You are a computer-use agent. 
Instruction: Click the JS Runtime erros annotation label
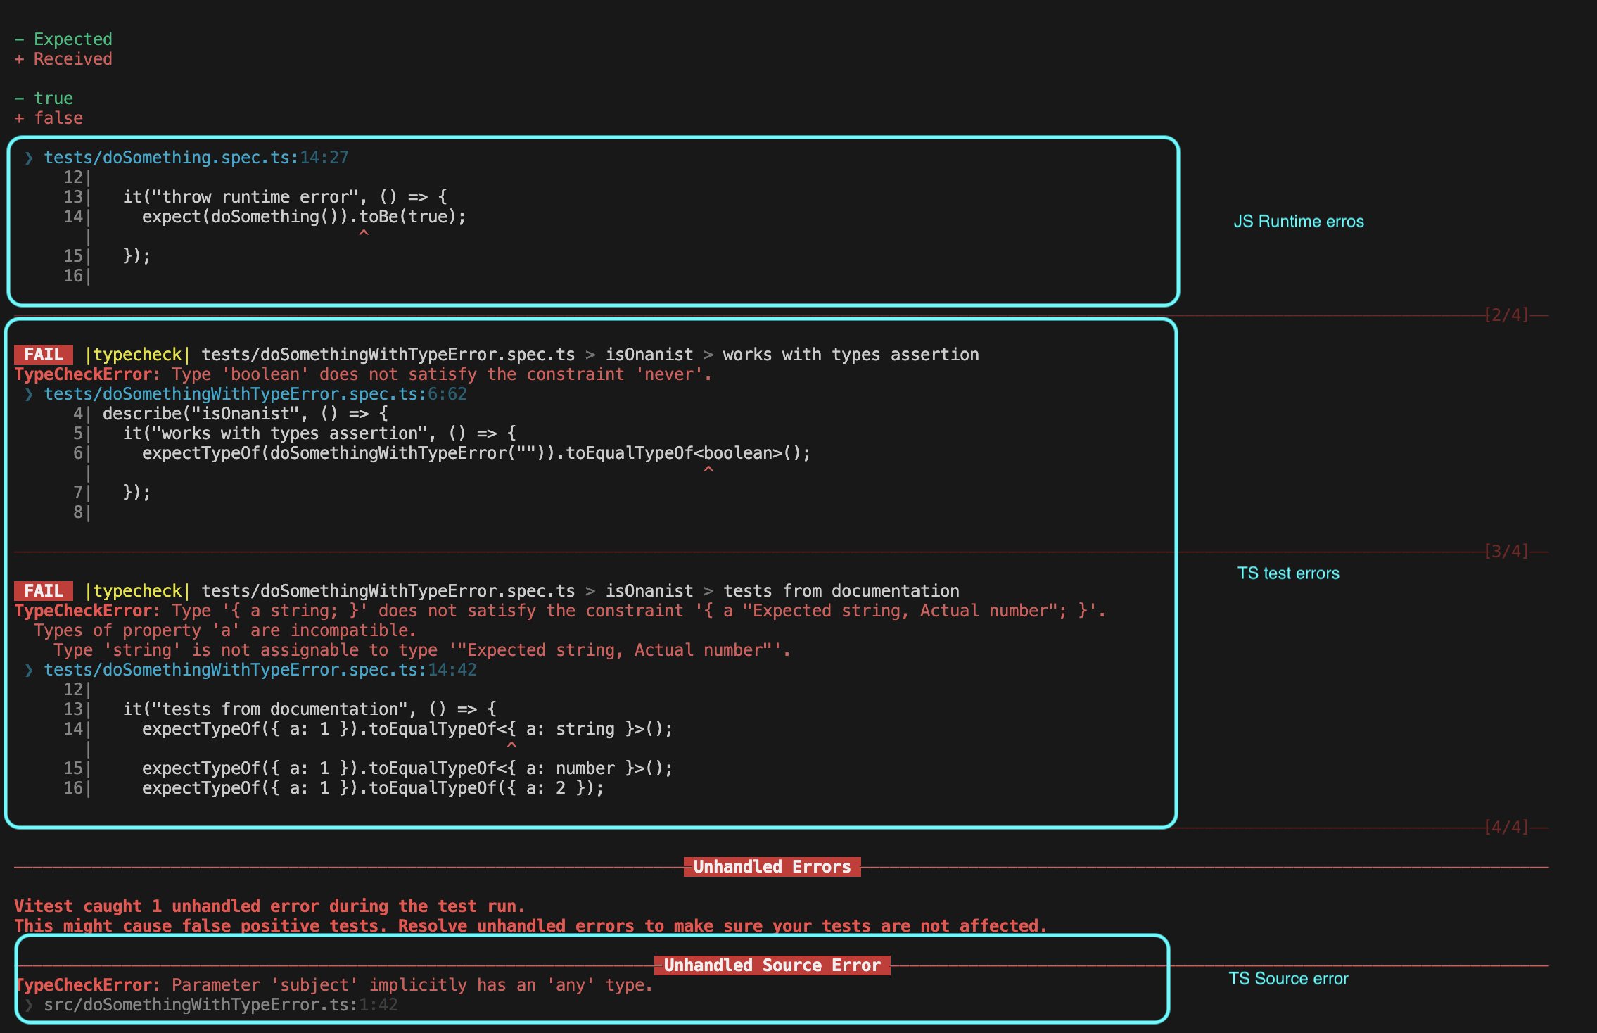point(1298,222)
